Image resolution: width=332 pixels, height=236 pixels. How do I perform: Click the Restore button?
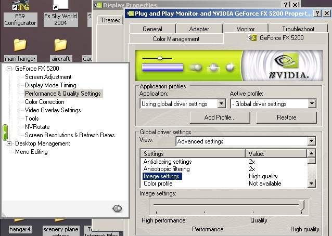coord(286,117)
